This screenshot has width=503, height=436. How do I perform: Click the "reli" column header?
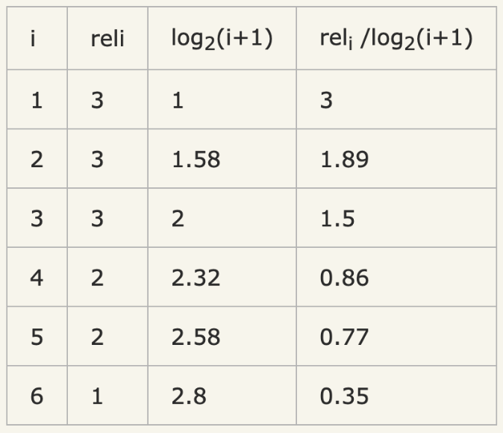tap(107, 39)
